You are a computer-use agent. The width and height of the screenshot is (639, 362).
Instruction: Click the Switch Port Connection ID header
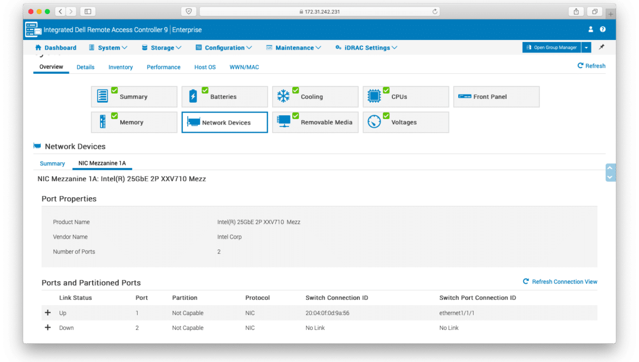[478, 298]
